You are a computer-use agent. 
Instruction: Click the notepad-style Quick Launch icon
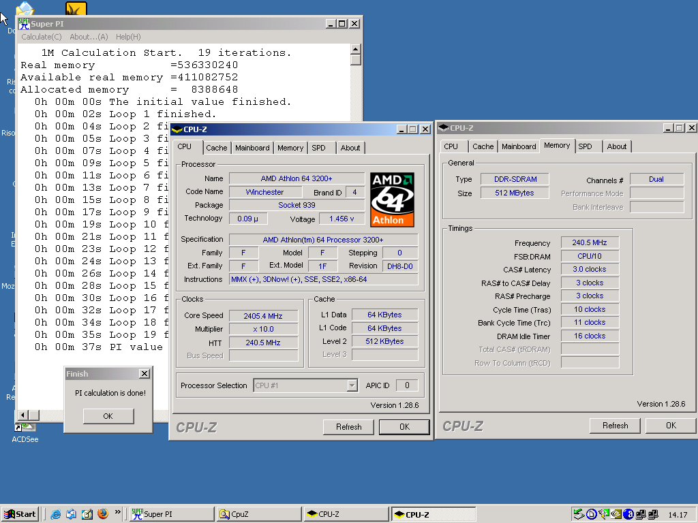click(x=87, y=514)
